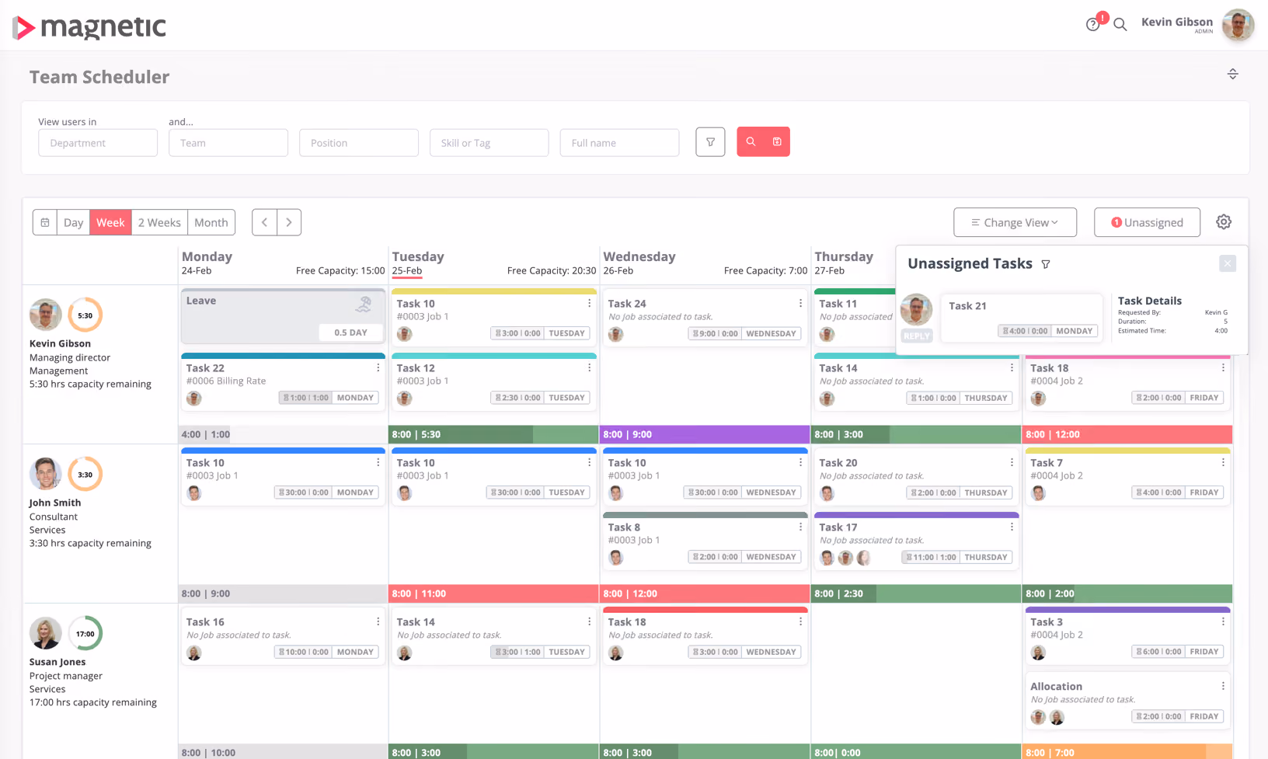This screenshot has height=759, width=1268.
Task: Click the Magnetic logo
Action: 89,27
